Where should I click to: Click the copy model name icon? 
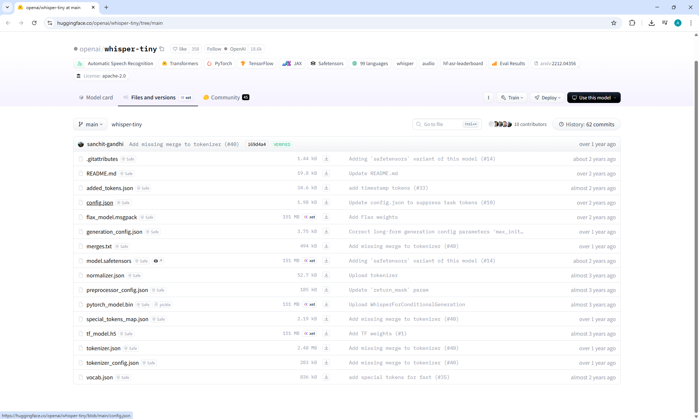pos(162,49)
